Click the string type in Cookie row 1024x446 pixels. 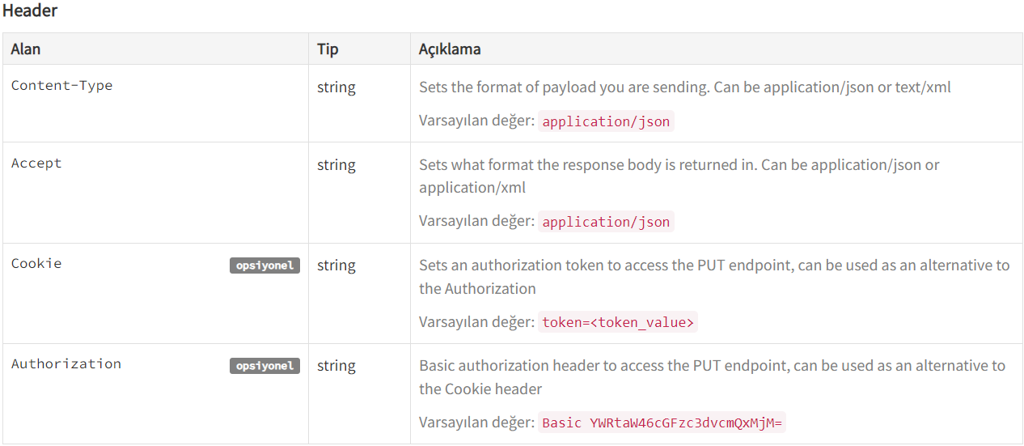pos(336,265)
